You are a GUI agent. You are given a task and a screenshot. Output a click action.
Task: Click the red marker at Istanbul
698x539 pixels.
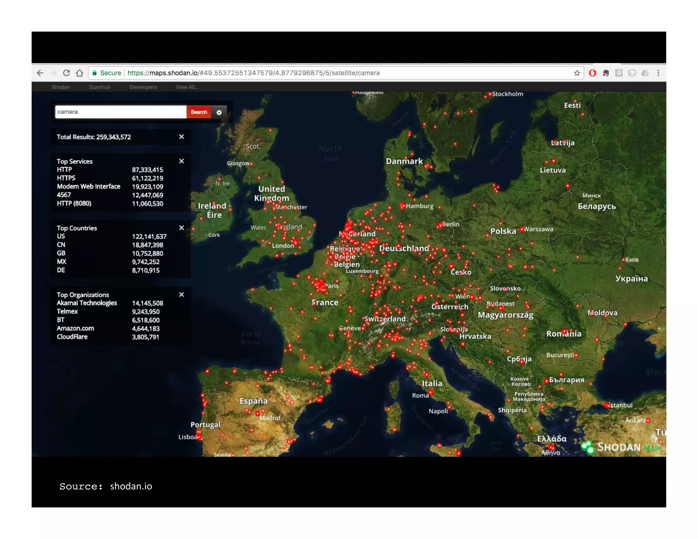(x=607, y=405)
